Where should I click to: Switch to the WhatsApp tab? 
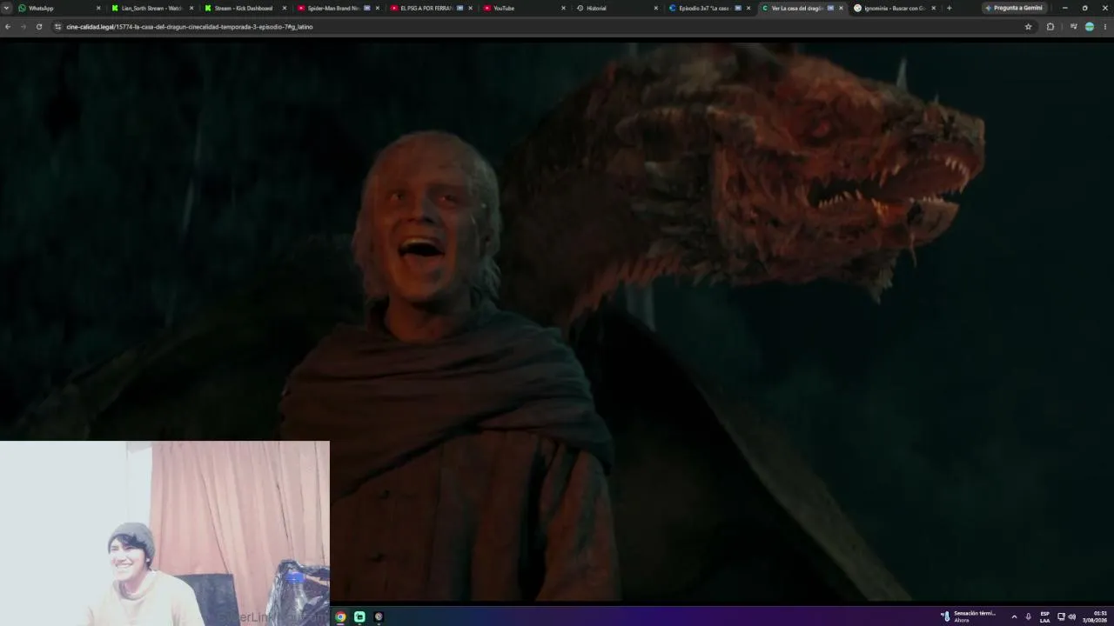pyautogui.click(x=59, y=8)
